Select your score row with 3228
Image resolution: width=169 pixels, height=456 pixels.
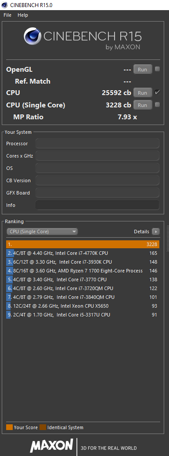[83, 244]
